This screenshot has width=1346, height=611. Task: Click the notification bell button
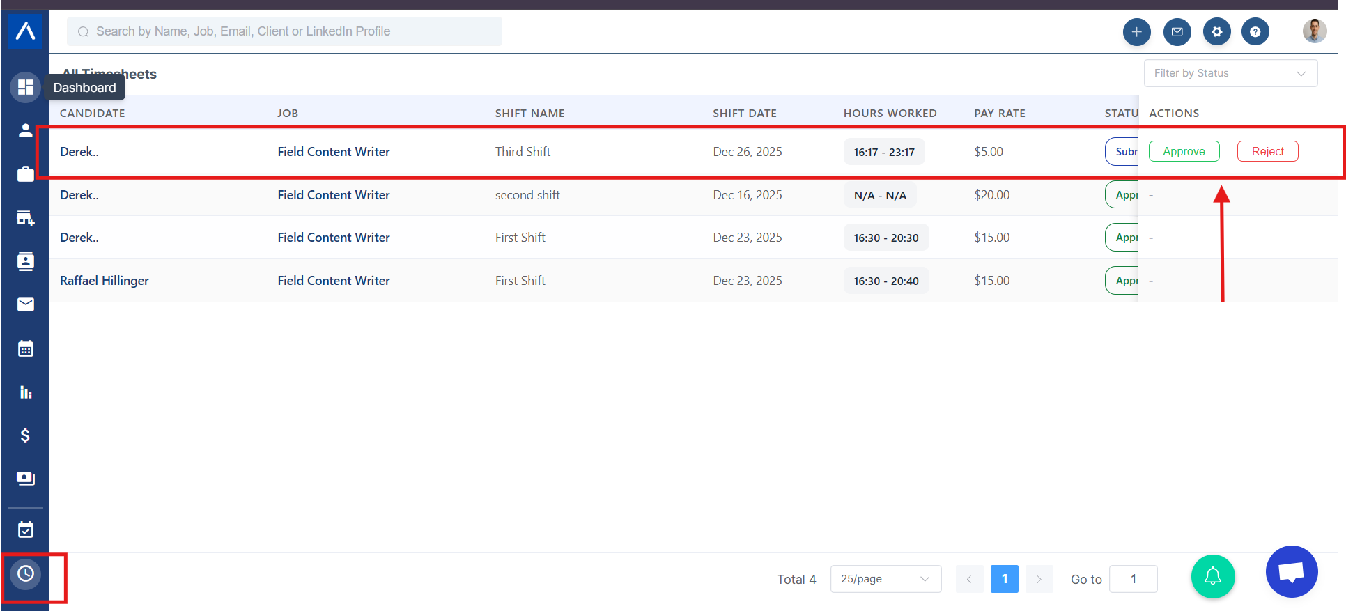click(1212, 576)
